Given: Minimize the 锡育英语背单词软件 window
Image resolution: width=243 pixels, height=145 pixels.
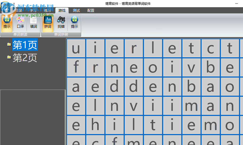Looking at the screenshot, I should click(237, 3).
